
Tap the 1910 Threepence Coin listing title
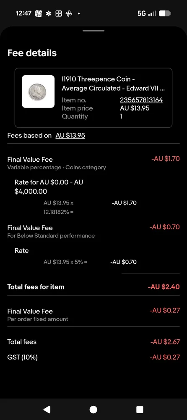click(x=113, y=84)
